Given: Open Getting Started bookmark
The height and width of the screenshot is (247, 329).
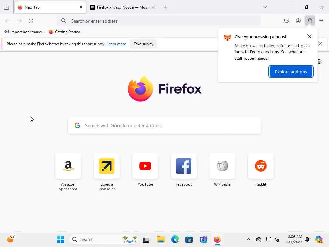Looking at the screenshot, I should (64, 32).
